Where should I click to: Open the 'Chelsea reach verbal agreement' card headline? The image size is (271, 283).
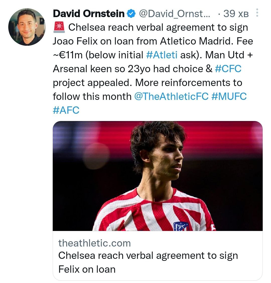[x=148, y=256]
